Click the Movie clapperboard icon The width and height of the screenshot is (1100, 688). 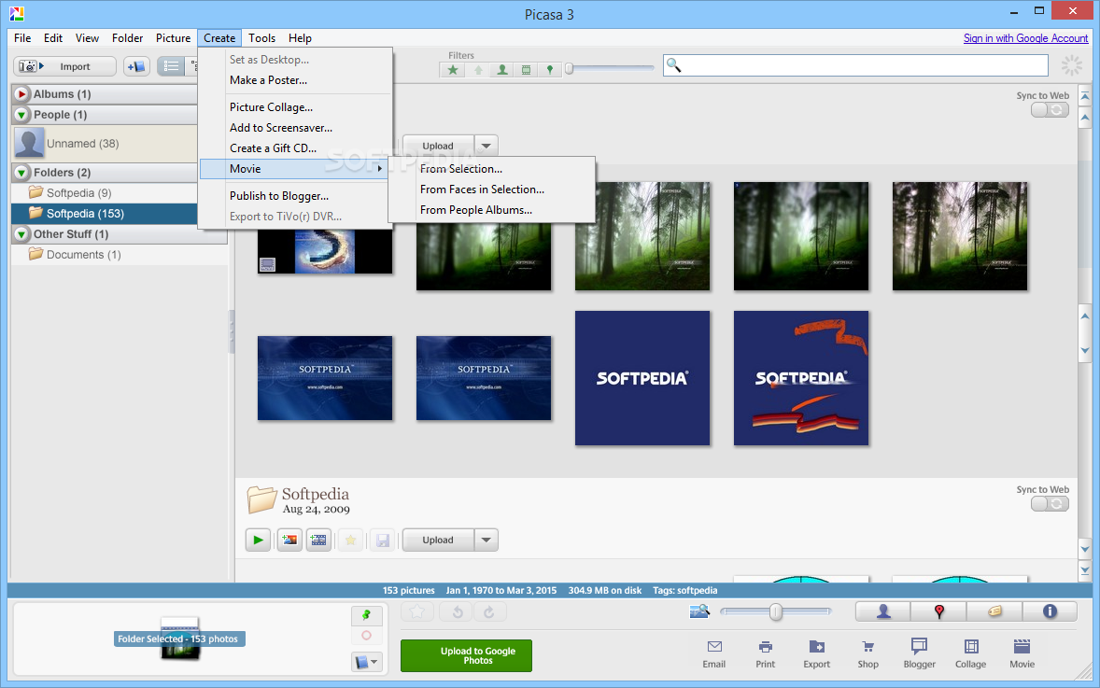1022,653
